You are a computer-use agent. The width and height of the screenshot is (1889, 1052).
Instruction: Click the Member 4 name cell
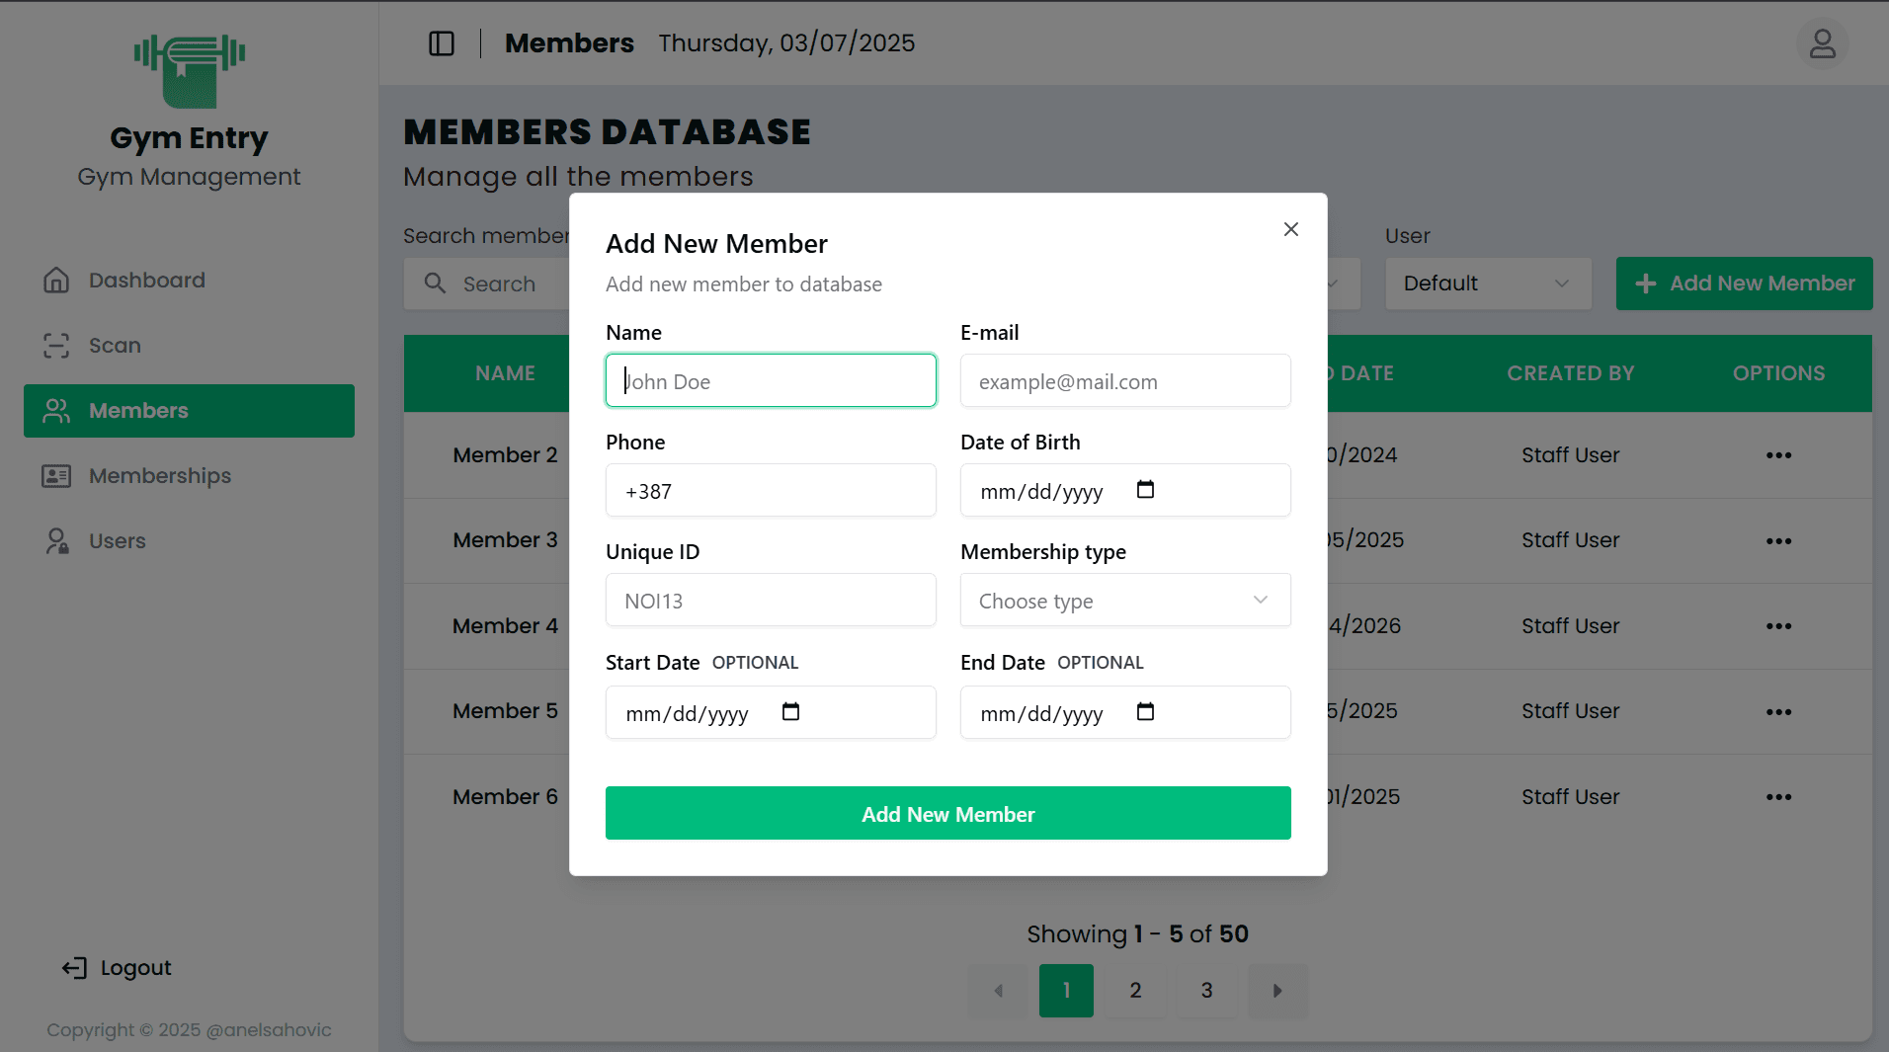[x=506, y=626]
